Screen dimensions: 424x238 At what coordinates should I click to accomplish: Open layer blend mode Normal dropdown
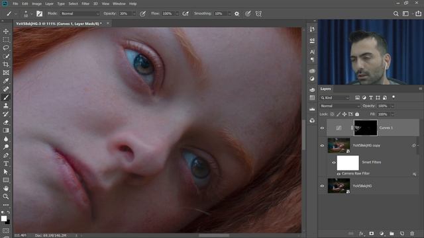[340, 106]
